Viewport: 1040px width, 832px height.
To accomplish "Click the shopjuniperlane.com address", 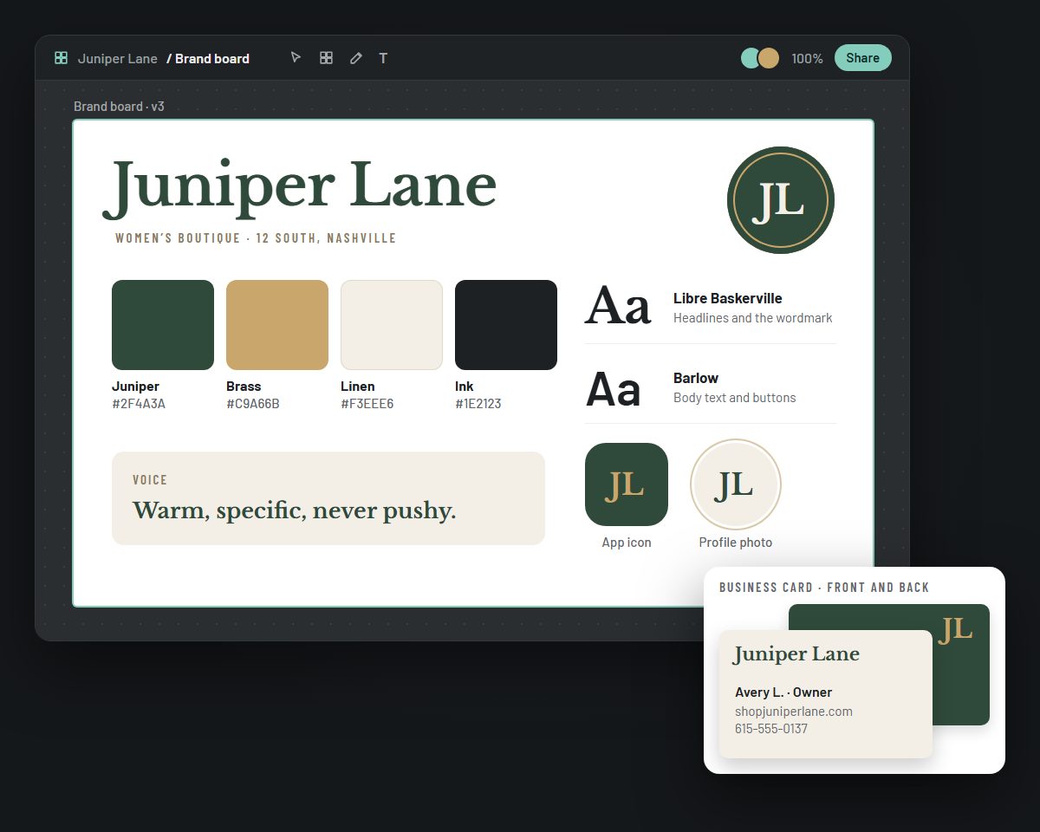I will pos(794,712).
